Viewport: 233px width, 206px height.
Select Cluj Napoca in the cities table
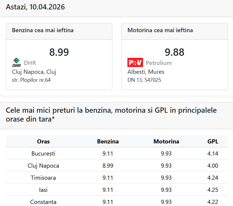43,166
